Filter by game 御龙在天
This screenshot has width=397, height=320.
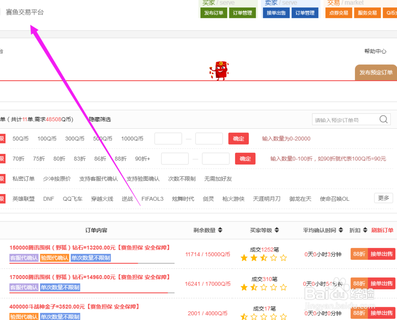[300, 199]
